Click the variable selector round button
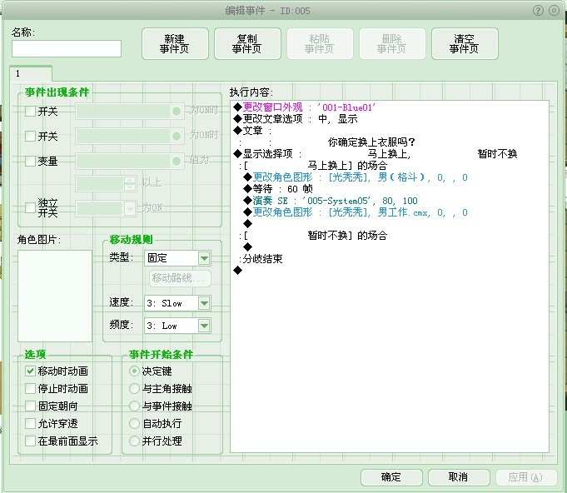This screenshot has width=567, height=493. click(x=177, y=161)
